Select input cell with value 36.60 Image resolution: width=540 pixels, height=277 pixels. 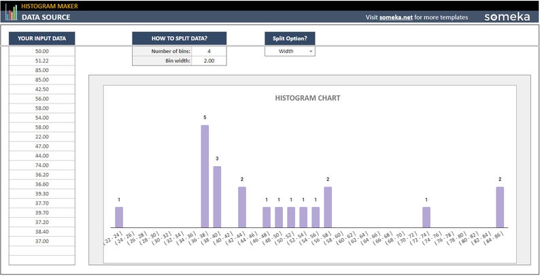(x=41, y=184)
